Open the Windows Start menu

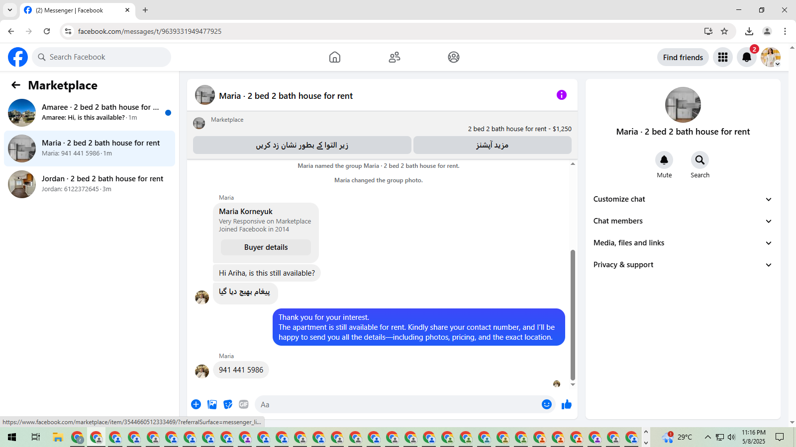(12, 437)
